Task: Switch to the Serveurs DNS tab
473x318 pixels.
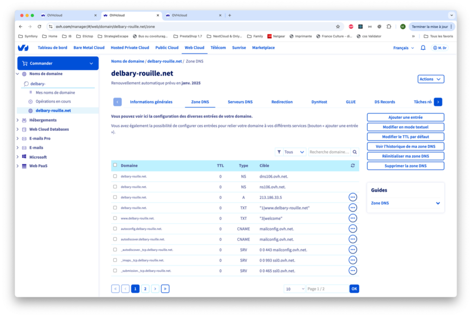Action: [x=240, y=102]
